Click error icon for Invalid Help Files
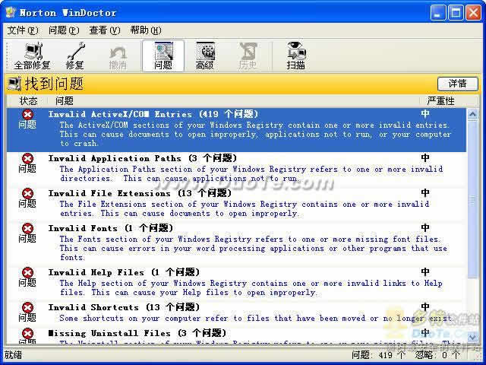 click(x=27, y=273)
